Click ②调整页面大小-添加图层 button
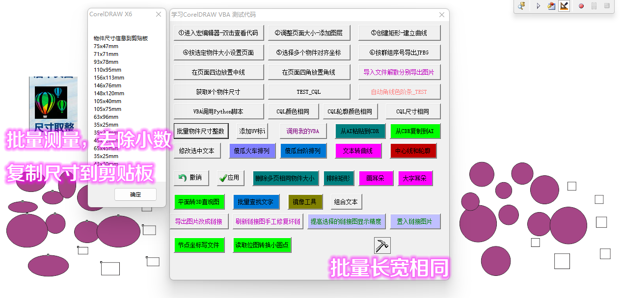 (309, 33)
